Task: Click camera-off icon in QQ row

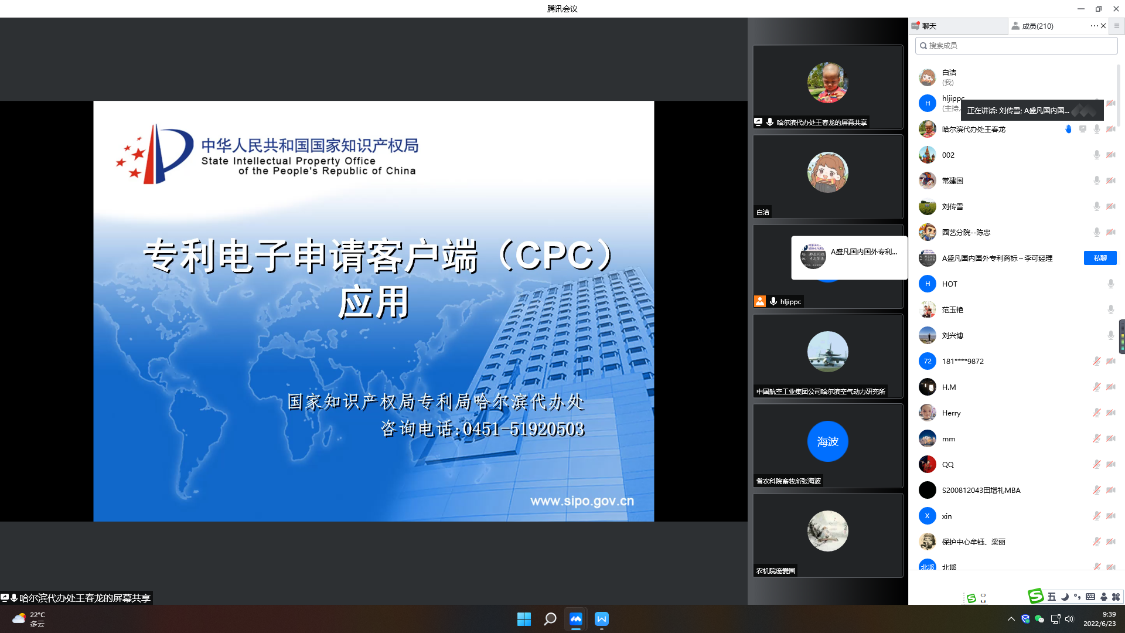Action: (1111, 464)
